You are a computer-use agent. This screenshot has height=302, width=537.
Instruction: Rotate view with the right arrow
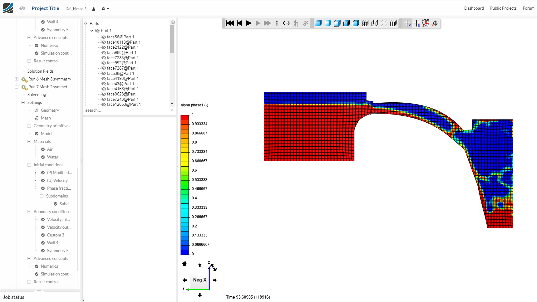click(x=215, y=280)
